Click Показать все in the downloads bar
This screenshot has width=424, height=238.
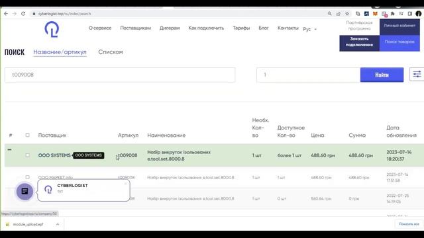(409, 224)
